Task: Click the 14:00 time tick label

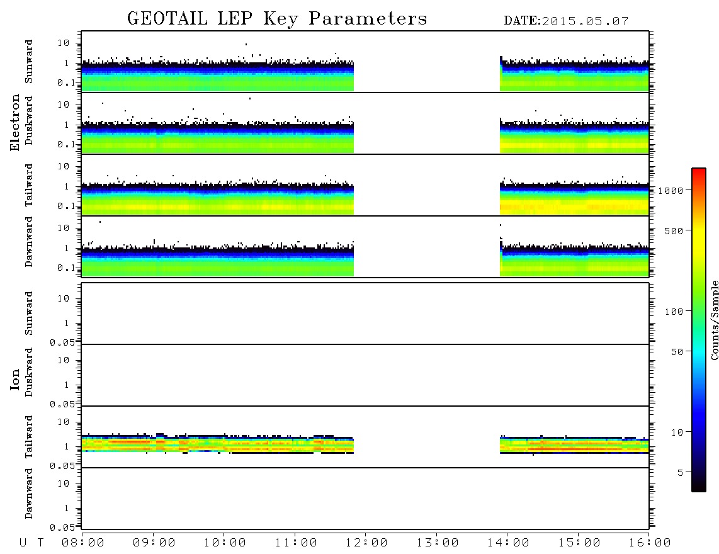Action: coord(508,543)
